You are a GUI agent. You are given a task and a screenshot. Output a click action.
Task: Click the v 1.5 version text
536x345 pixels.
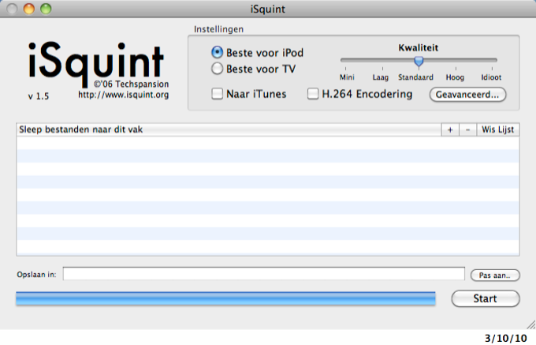click(39, 96)
